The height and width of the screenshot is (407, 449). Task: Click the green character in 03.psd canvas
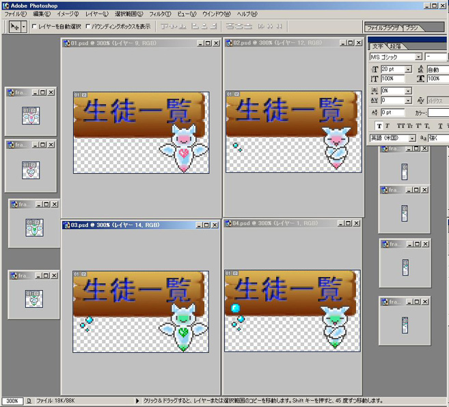point(184,327)
